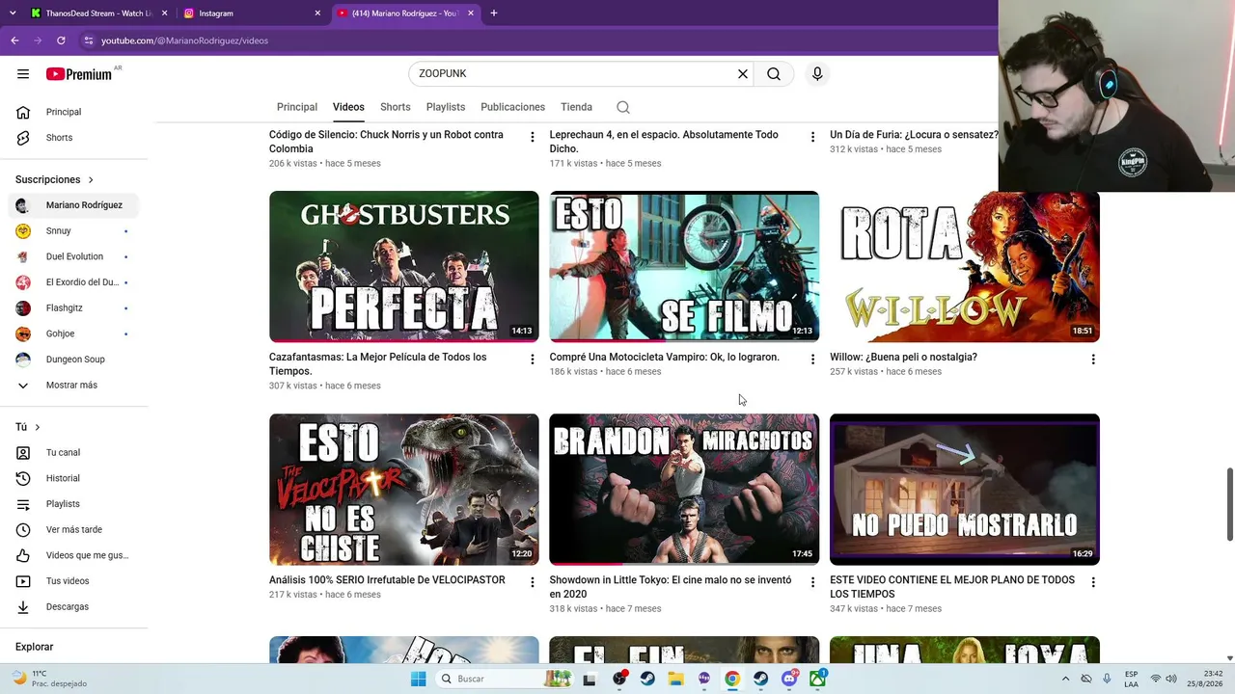Open Descargas in the sidebar
The width and height of the screenshot is (1235, 694).
pos(72,606)
